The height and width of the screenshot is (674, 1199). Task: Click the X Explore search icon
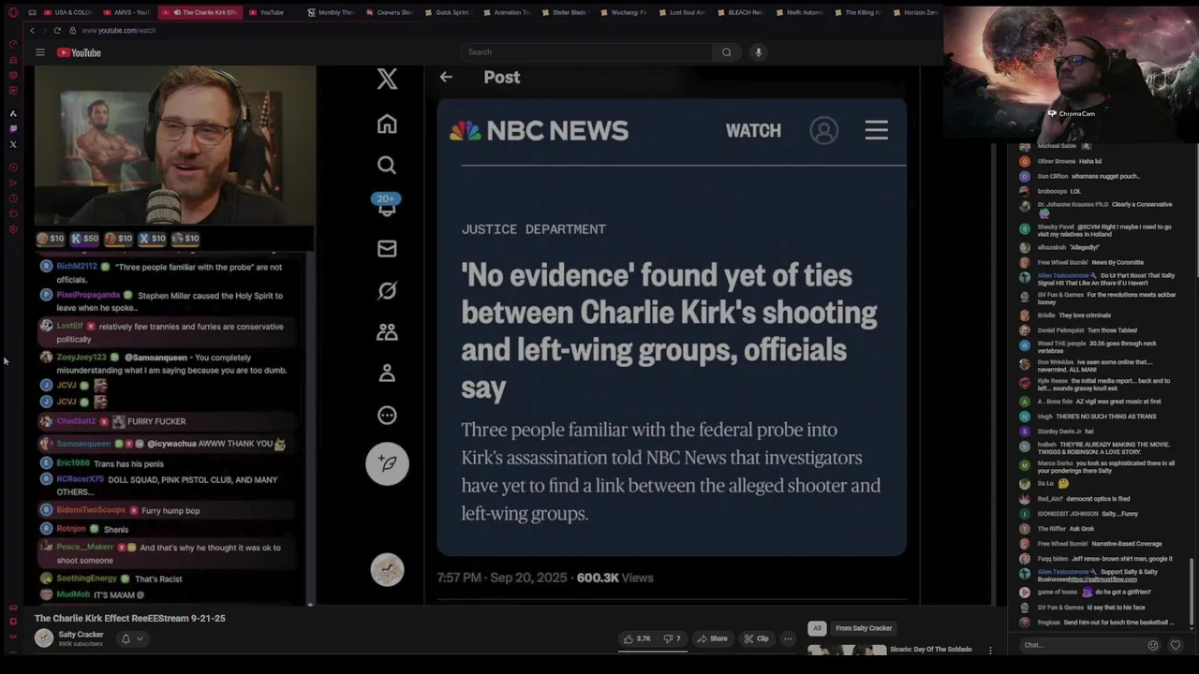coord(387,166)
